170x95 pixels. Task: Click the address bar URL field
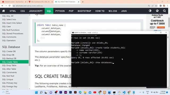tap(80, 6)
